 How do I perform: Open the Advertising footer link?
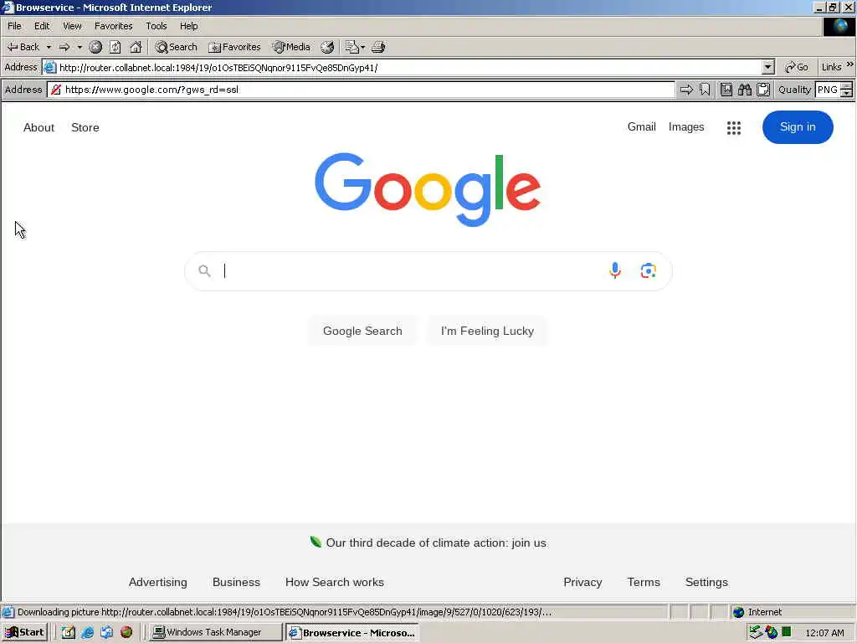pyautogui.click(x=157, y=583)
